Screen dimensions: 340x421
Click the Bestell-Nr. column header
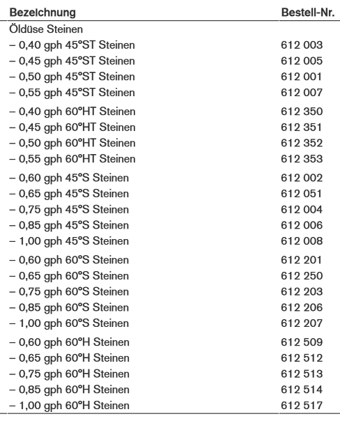point(308,13)
